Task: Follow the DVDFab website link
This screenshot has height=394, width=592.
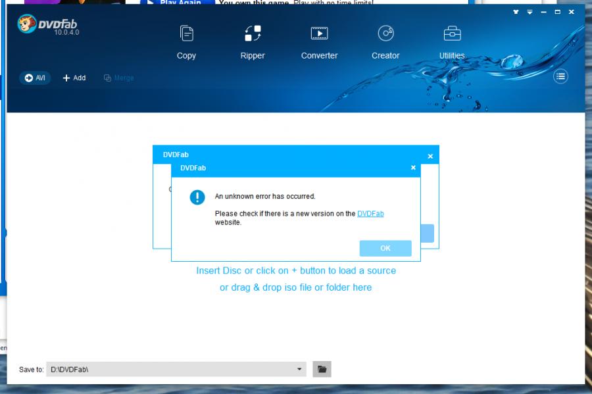Action: (x=370, y=214)
